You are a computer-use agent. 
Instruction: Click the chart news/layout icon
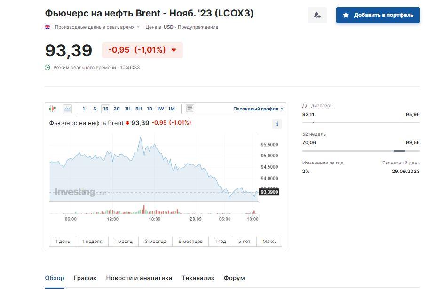pos(190,109)
